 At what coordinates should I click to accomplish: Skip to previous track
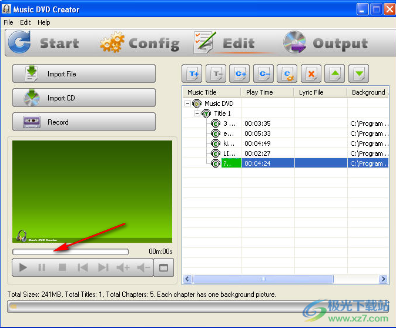click(x=83, y=267)
